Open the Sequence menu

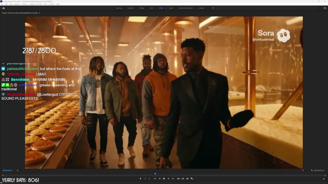click(x=17, y=4)
